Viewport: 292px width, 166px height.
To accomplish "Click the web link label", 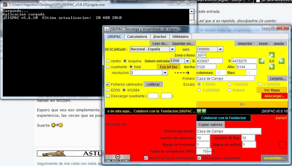I will coord(186,50).
